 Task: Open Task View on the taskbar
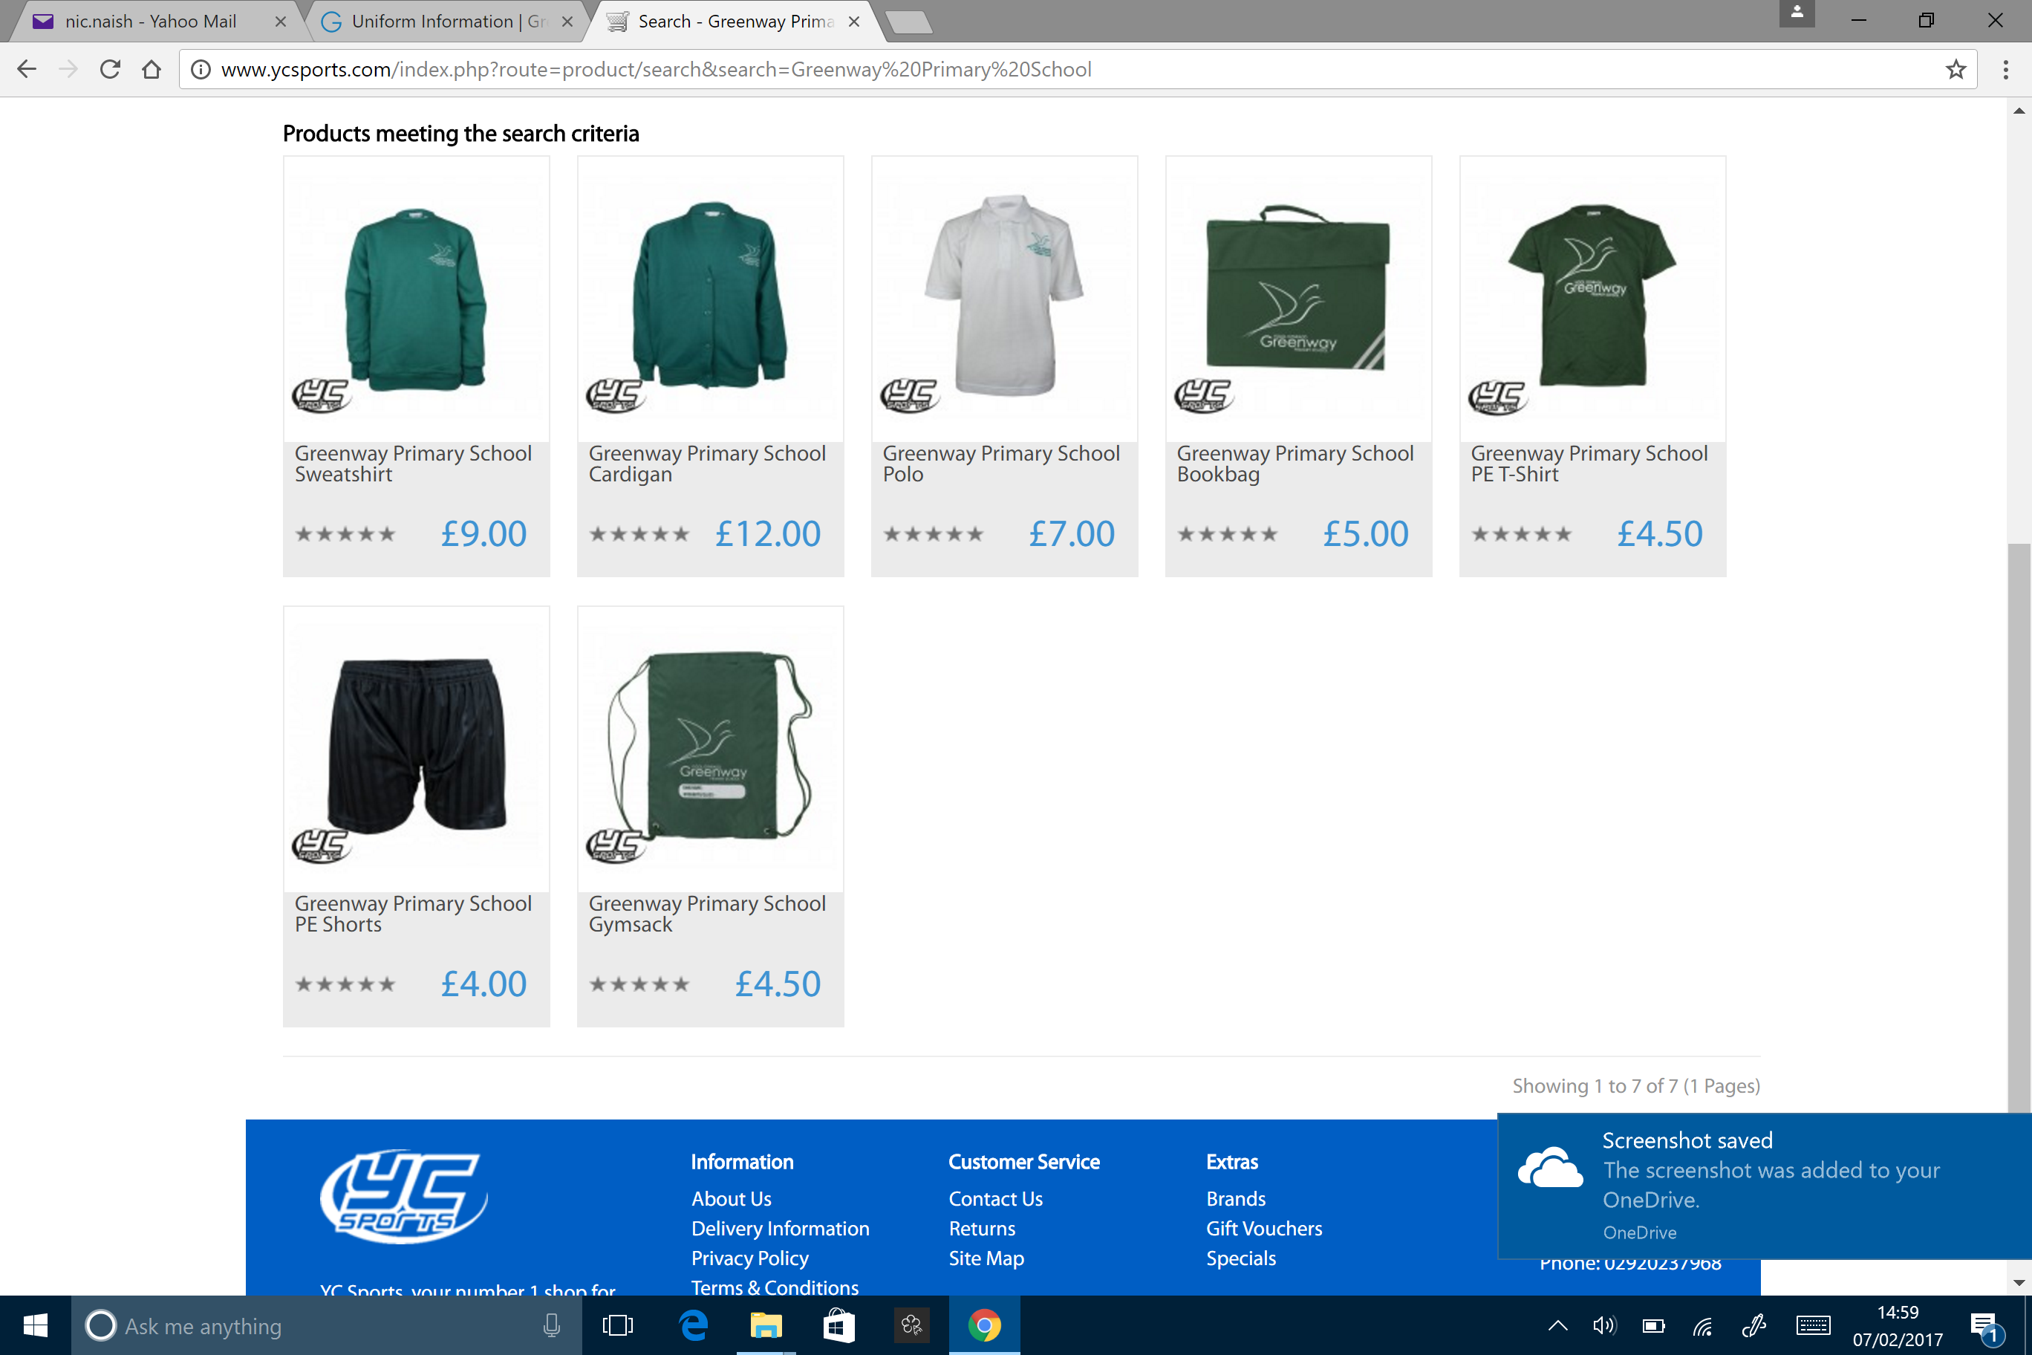click(x=617, y=1325)
